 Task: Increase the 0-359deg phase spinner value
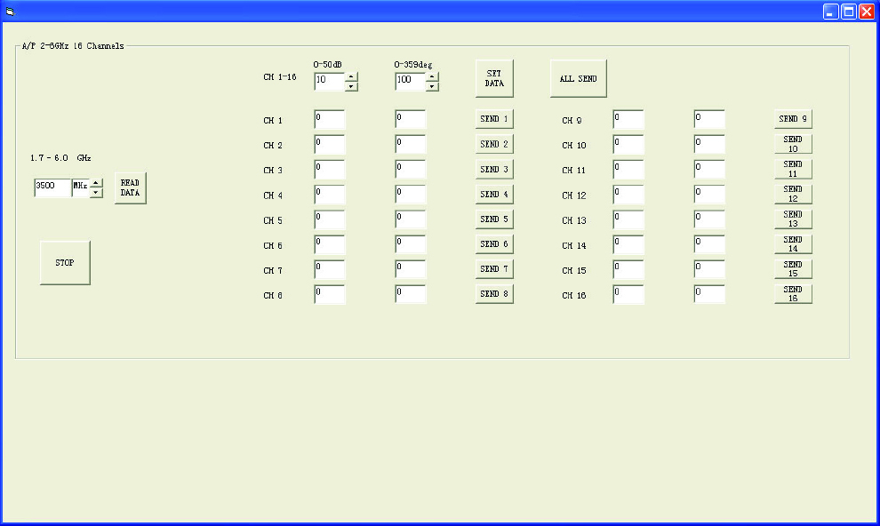coord(432,76)
